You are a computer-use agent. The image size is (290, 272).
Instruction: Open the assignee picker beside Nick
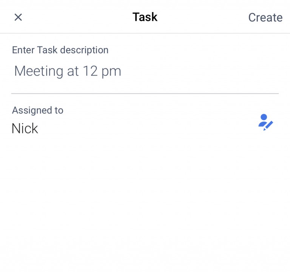pos(265,122)
